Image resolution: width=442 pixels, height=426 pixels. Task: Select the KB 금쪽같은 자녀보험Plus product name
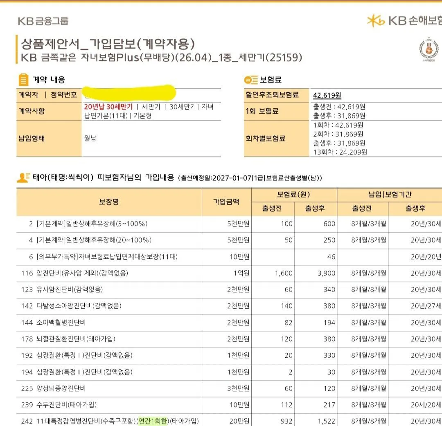162,57
